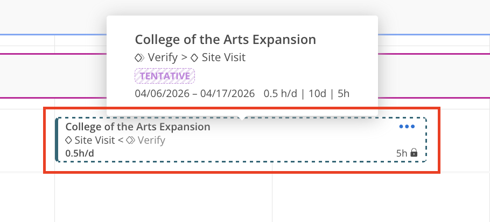
Task: Click the diamond icon before Site Visit in tooltip
Action: click(194, 57)
